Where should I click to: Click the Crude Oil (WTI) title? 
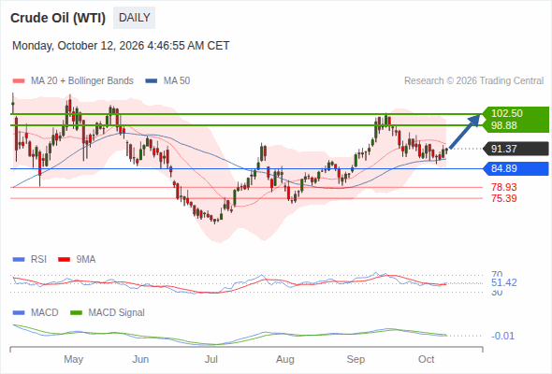pyautogui.click(x=58, y=18)
